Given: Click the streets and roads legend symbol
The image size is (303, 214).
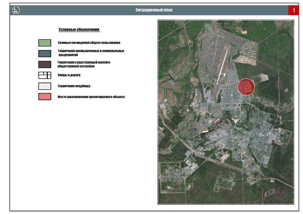Looking at the screenshot, I should (45, 75).
